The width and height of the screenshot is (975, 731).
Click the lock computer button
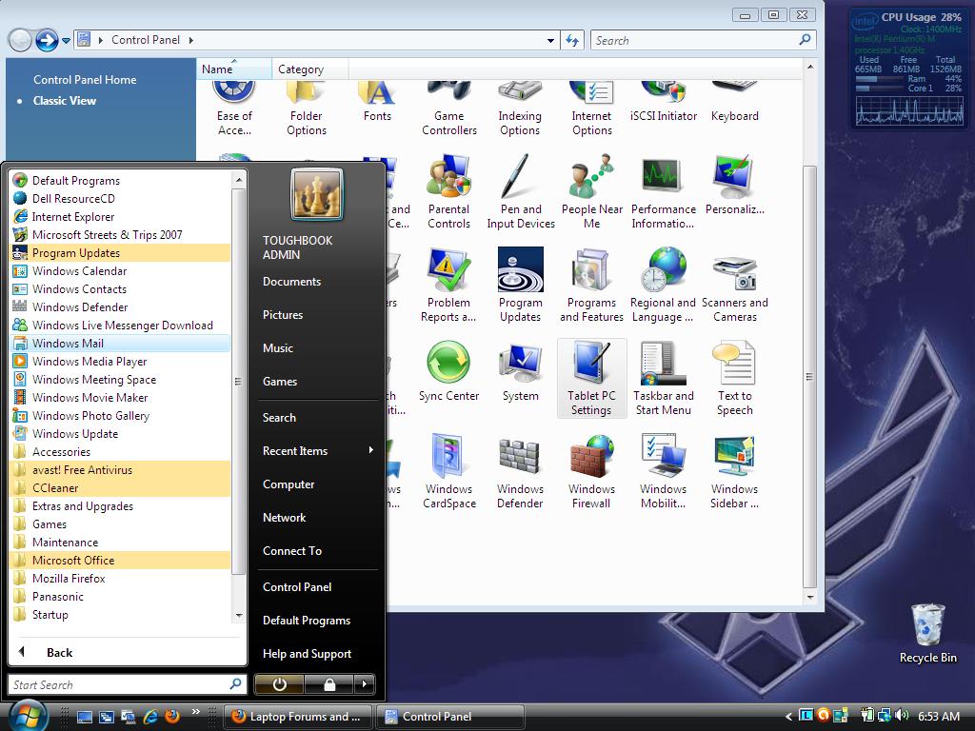(x=328, y=684)
